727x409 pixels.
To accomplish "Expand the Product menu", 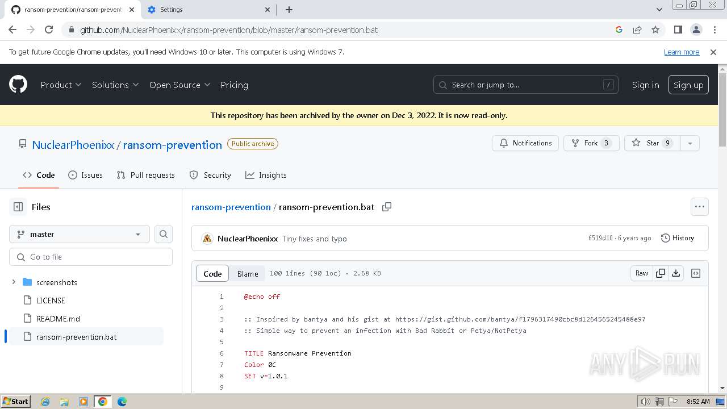I will pos(61,85).
